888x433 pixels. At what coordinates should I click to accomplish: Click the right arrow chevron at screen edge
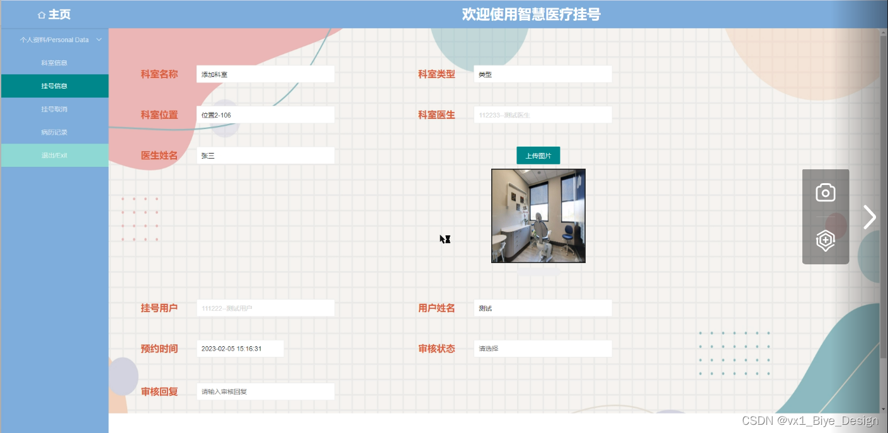click(870, 216)
